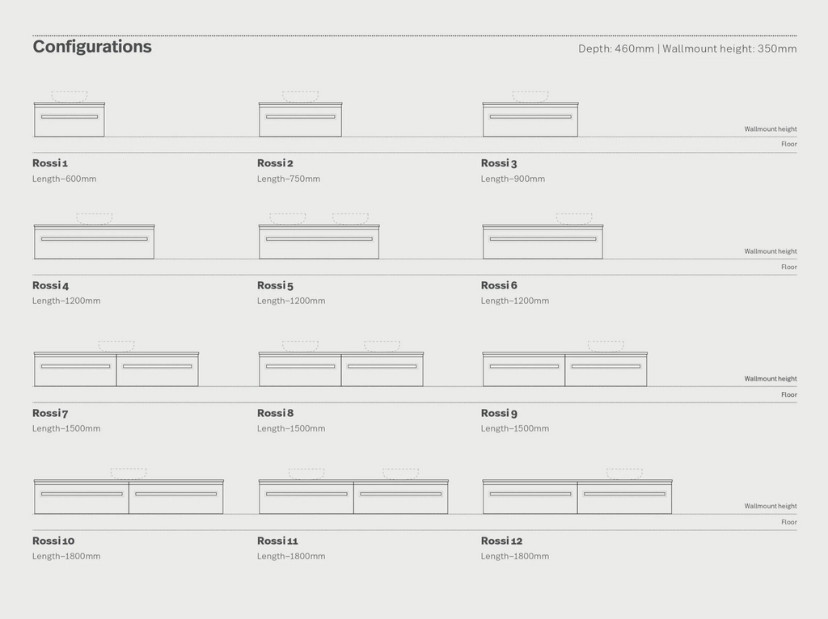Viewport: 828px width, 619px height.
Task: Click the Rossi 9 title text
Action: 499,413
